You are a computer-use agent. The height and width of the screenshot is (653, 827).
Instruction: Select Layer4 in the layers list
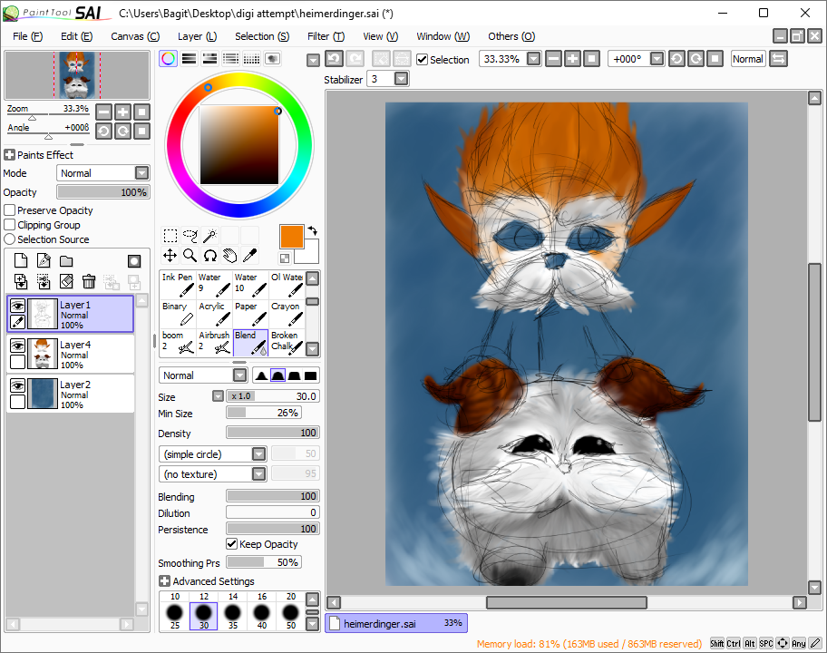(70, 354)
